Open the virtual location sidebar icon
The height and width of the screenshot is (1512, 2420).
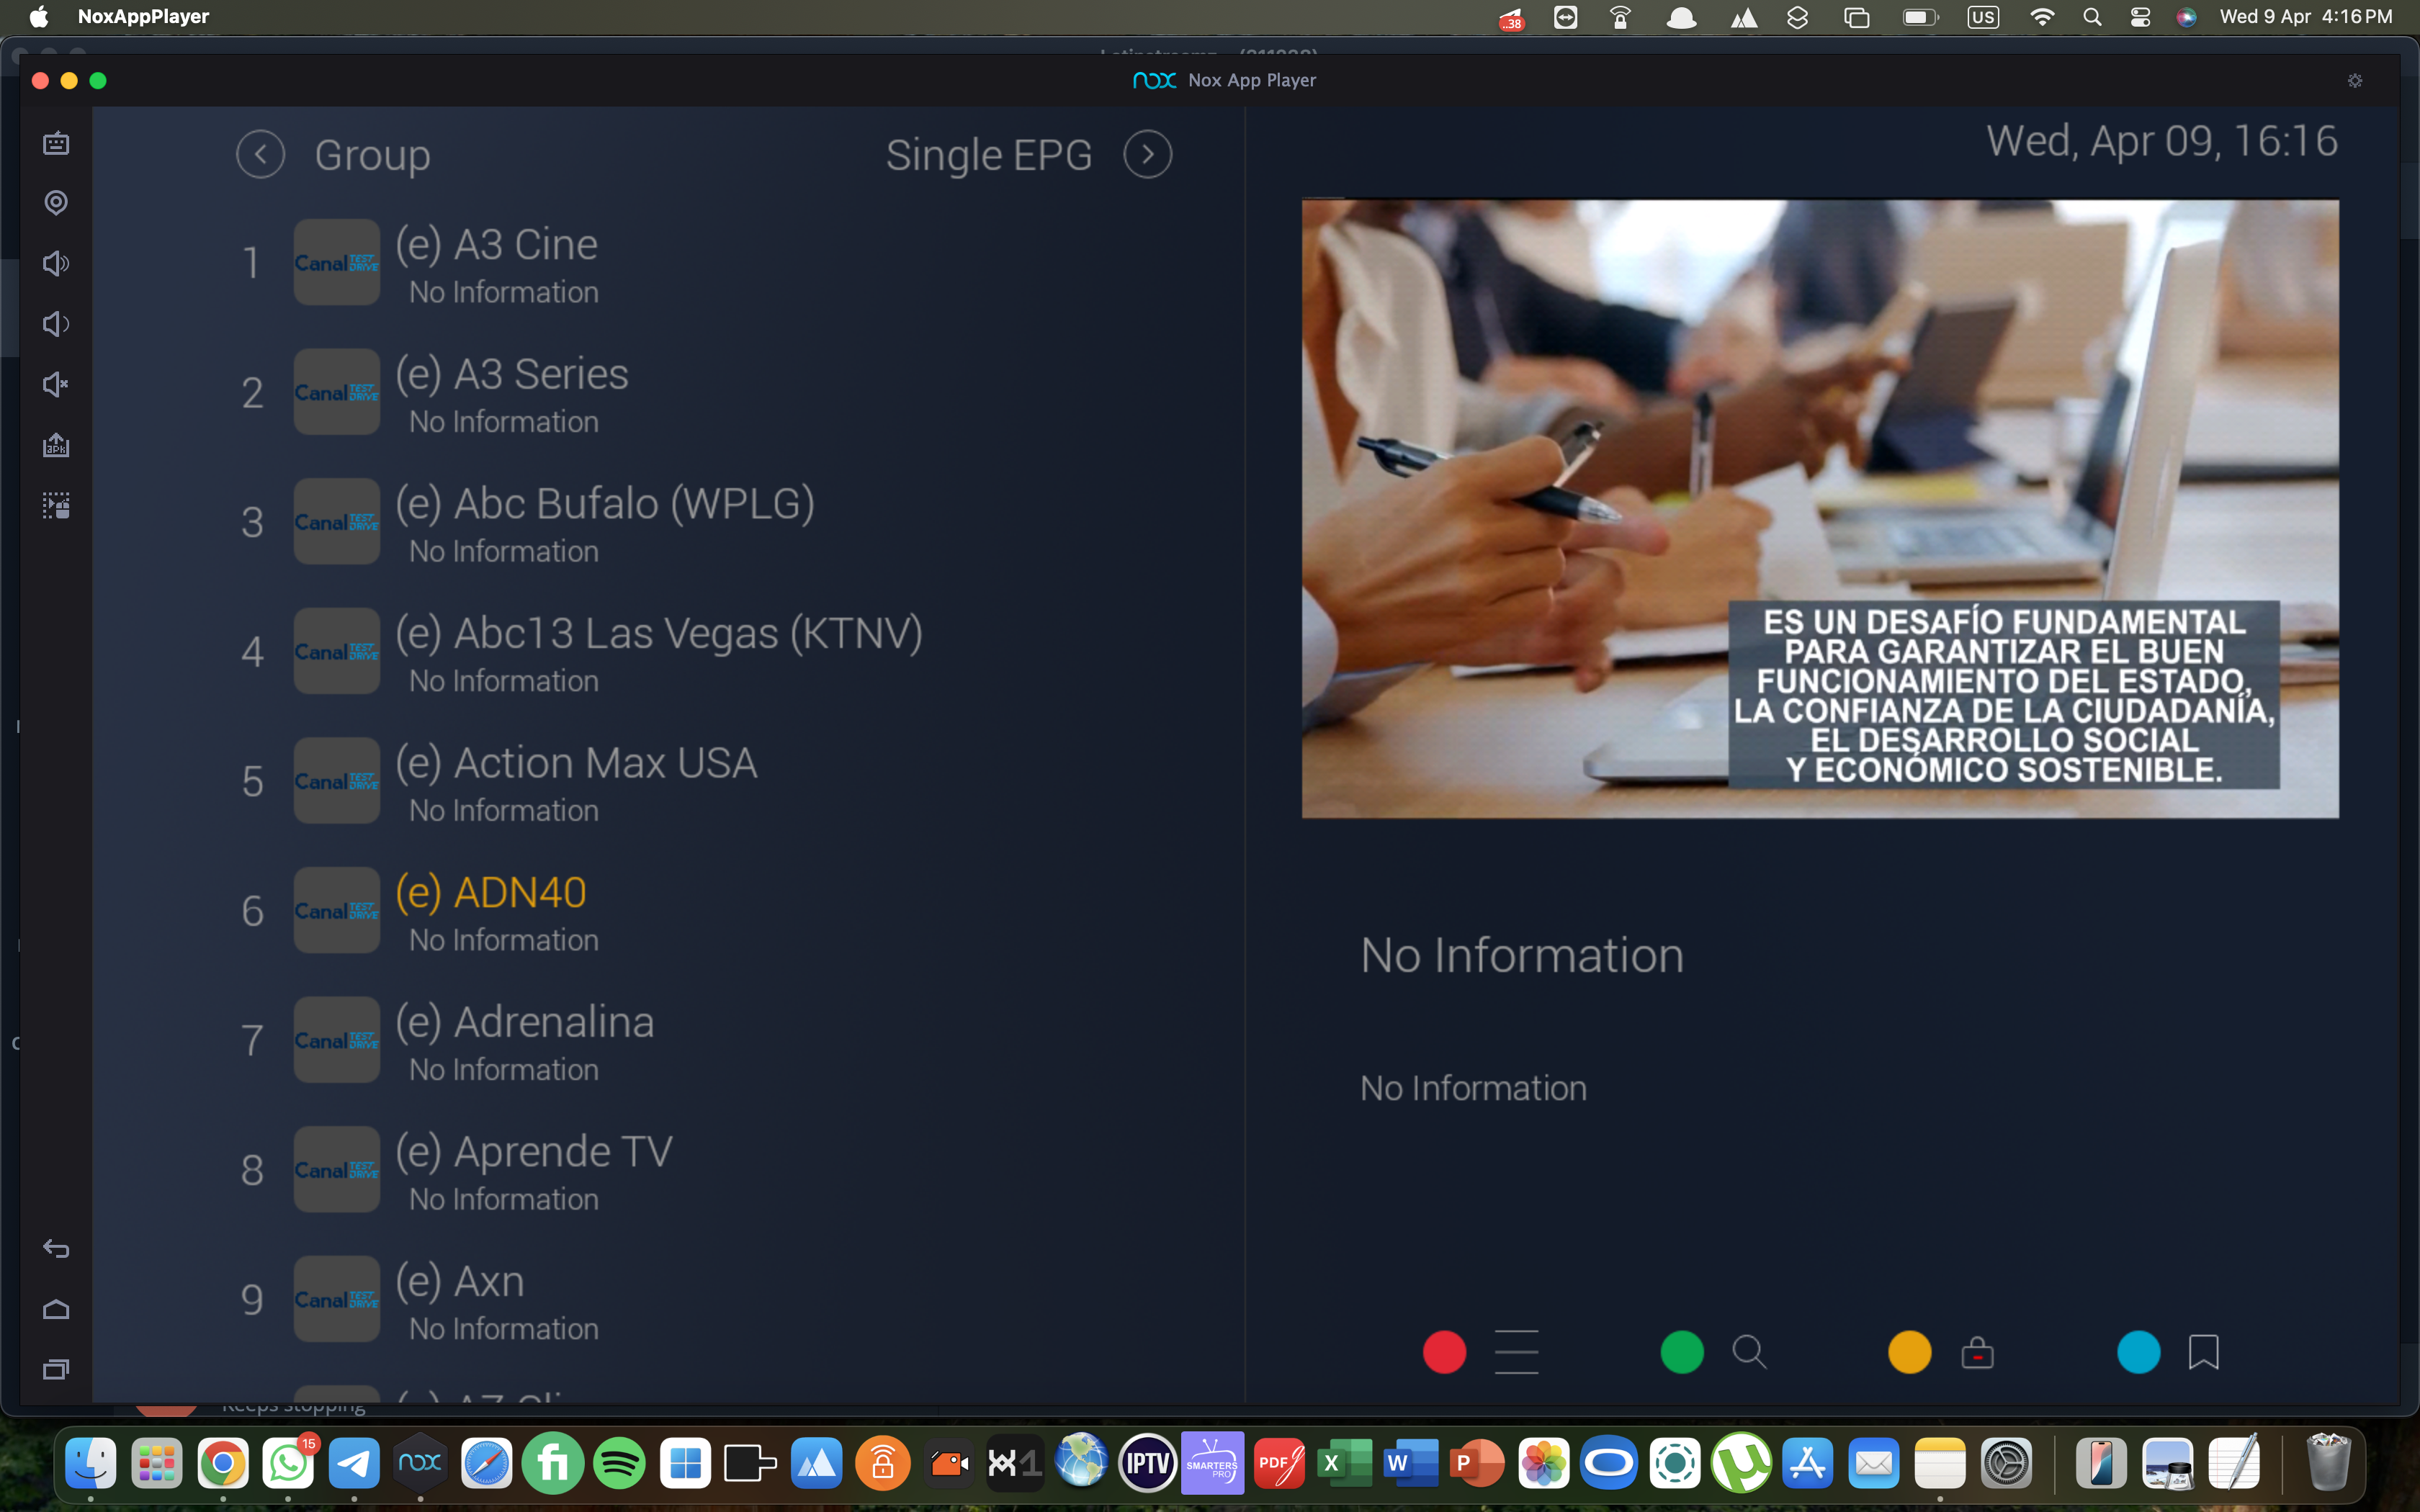coord(56,203)
